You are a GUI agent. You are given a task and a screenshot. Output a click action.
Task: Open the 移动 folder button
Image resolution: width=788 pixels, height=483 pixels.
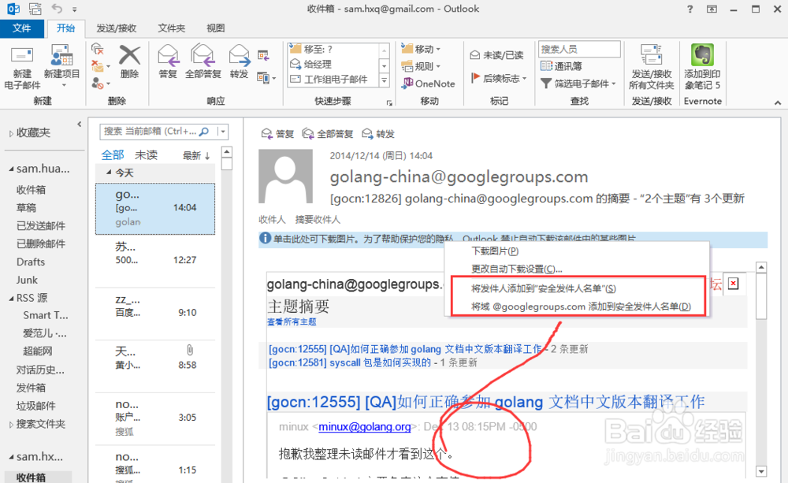click(421, 49)
